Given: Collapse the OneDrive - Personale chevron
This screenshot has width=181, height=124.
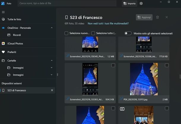Looking at the screenshot, I should 52,28.
